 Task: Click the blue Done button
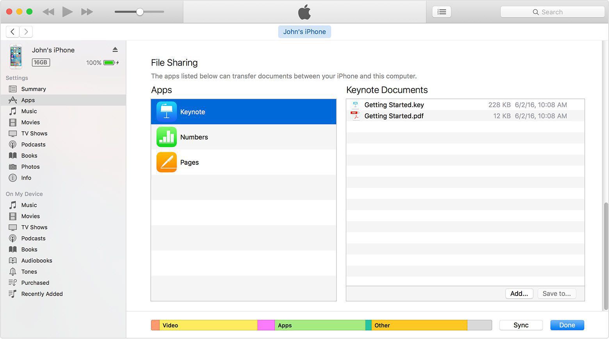coord(567,325)
